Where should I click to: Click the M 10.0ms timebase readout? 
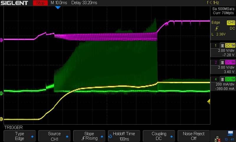tap(59, 3)
